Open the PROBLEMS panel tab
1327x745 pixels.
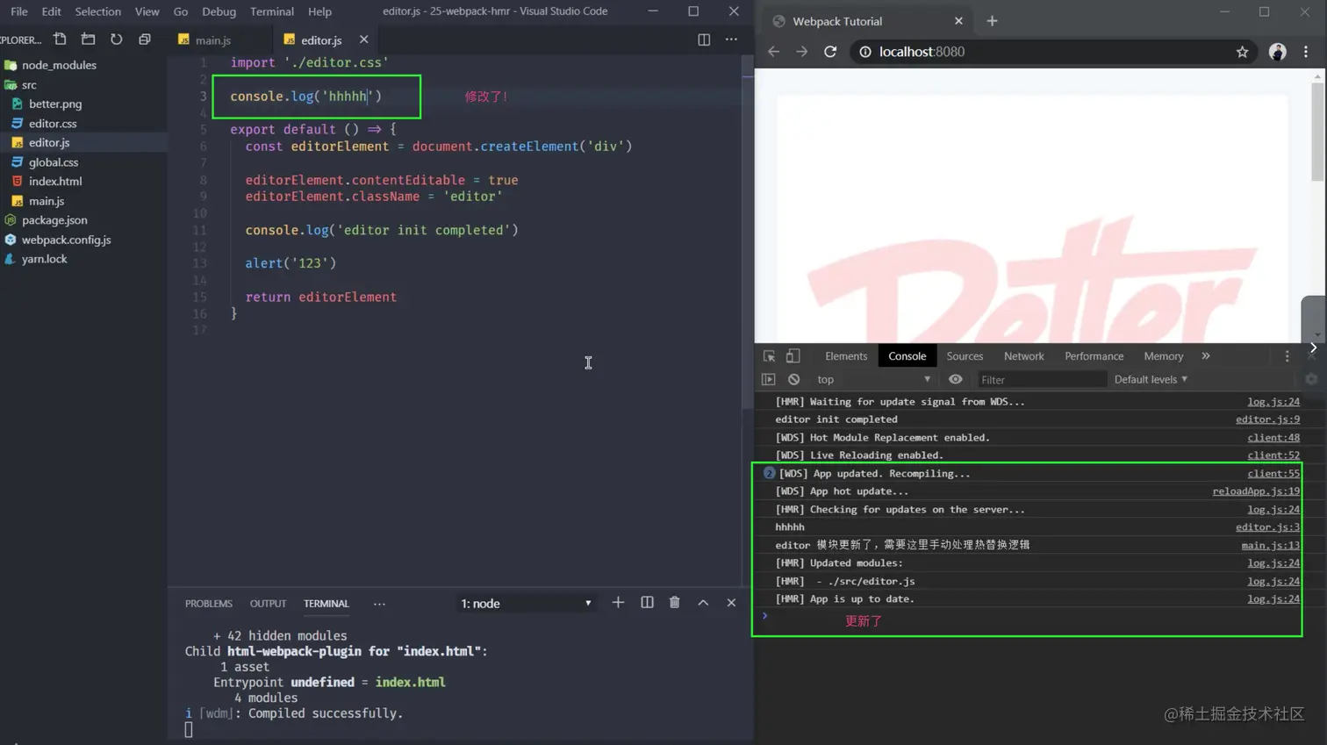[209, 604]
